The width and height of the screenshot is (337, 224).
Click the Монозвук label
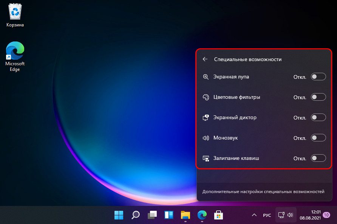coord(226,138)
